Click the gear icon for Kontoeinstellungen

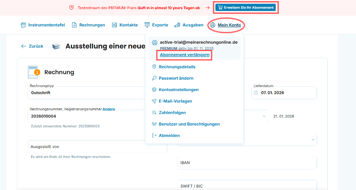(154, 90)
